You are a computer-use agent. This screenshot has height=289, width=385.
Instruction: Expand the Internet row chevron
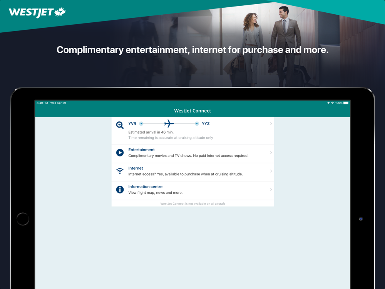[271, 171]
